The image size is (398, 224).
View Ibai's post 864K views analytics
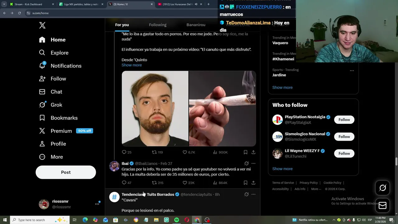point(220,183)
